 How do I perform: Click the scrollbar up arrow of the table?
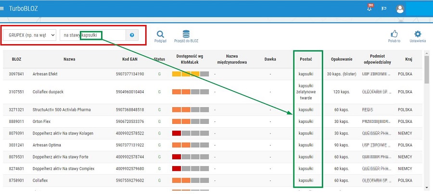click(427, 53)
